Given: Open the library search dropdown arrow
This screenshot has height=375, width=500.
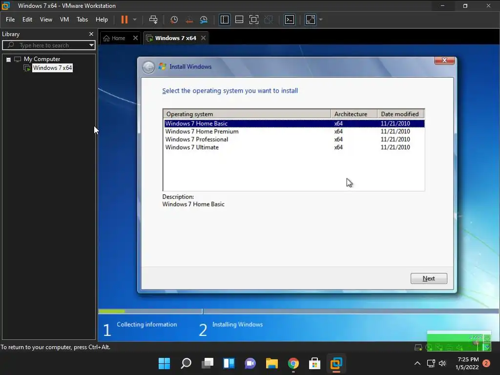Looking at the screenshot, I should [x=91, y=45].
